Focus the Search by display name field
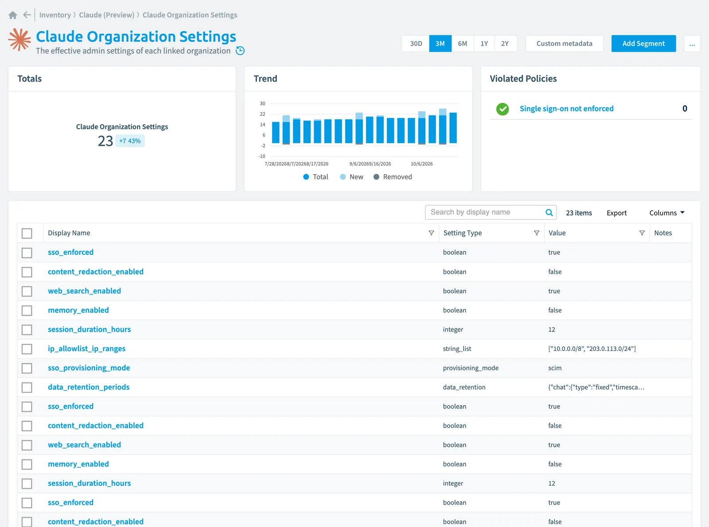 pyautogui.click(x=491, y=212)
